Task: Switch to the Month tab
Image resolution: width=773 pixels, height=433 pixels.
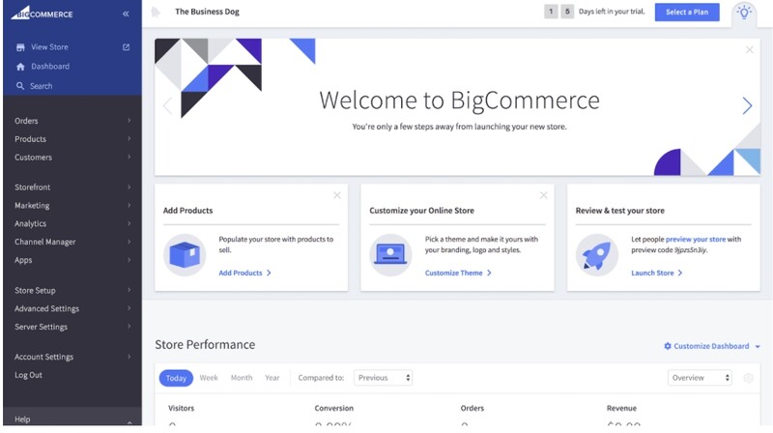Action: pos(242,378)
